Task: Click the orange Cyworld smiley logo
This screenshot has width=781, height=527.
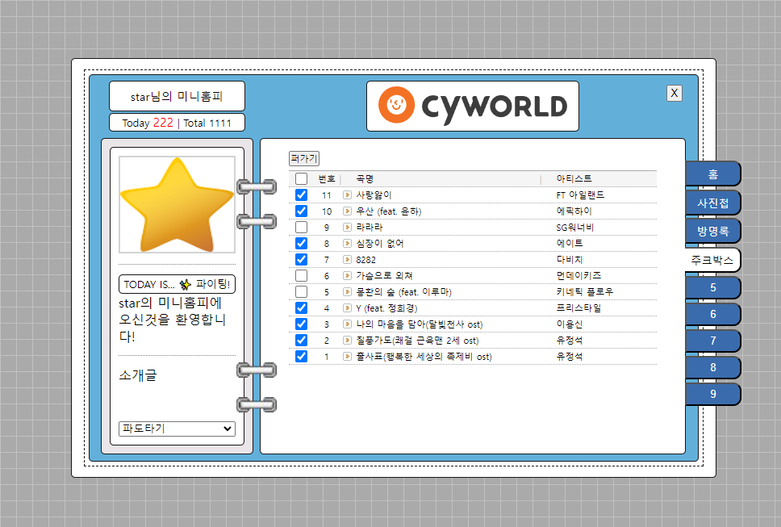Action: click(x=396, y=105)
